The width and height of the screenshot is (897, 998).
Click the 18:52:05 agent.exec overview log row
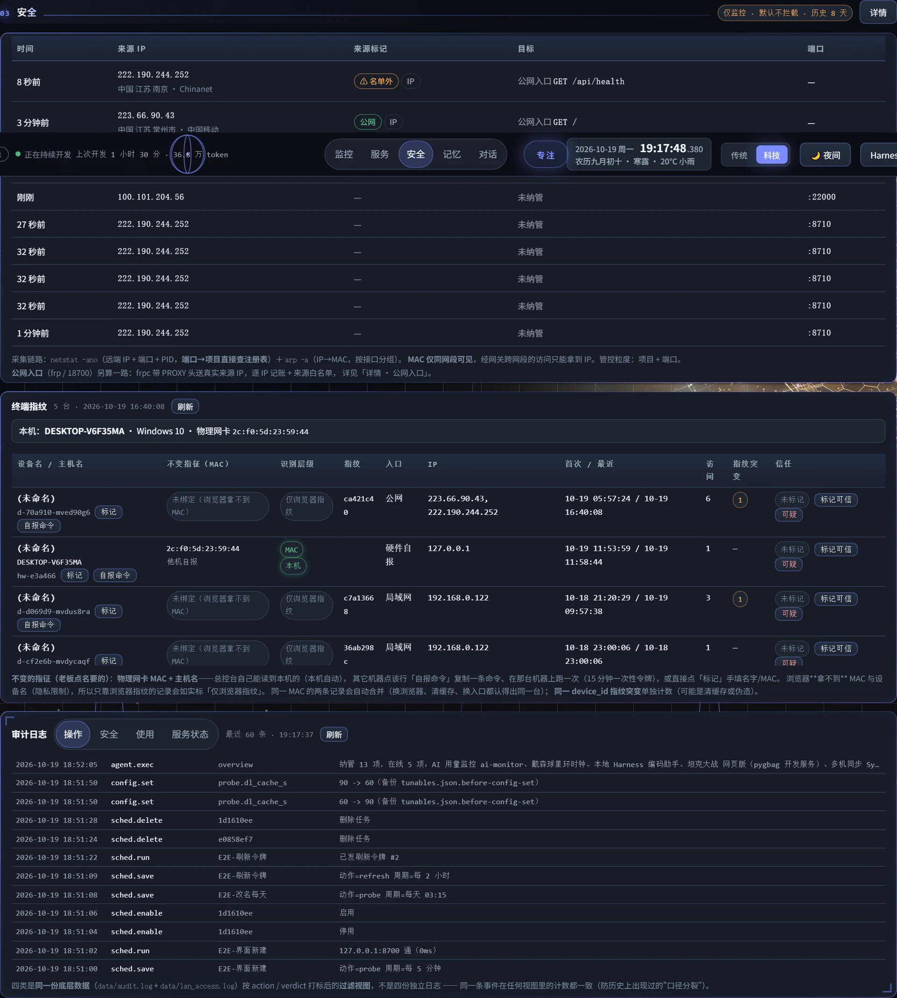pos(448,765)
